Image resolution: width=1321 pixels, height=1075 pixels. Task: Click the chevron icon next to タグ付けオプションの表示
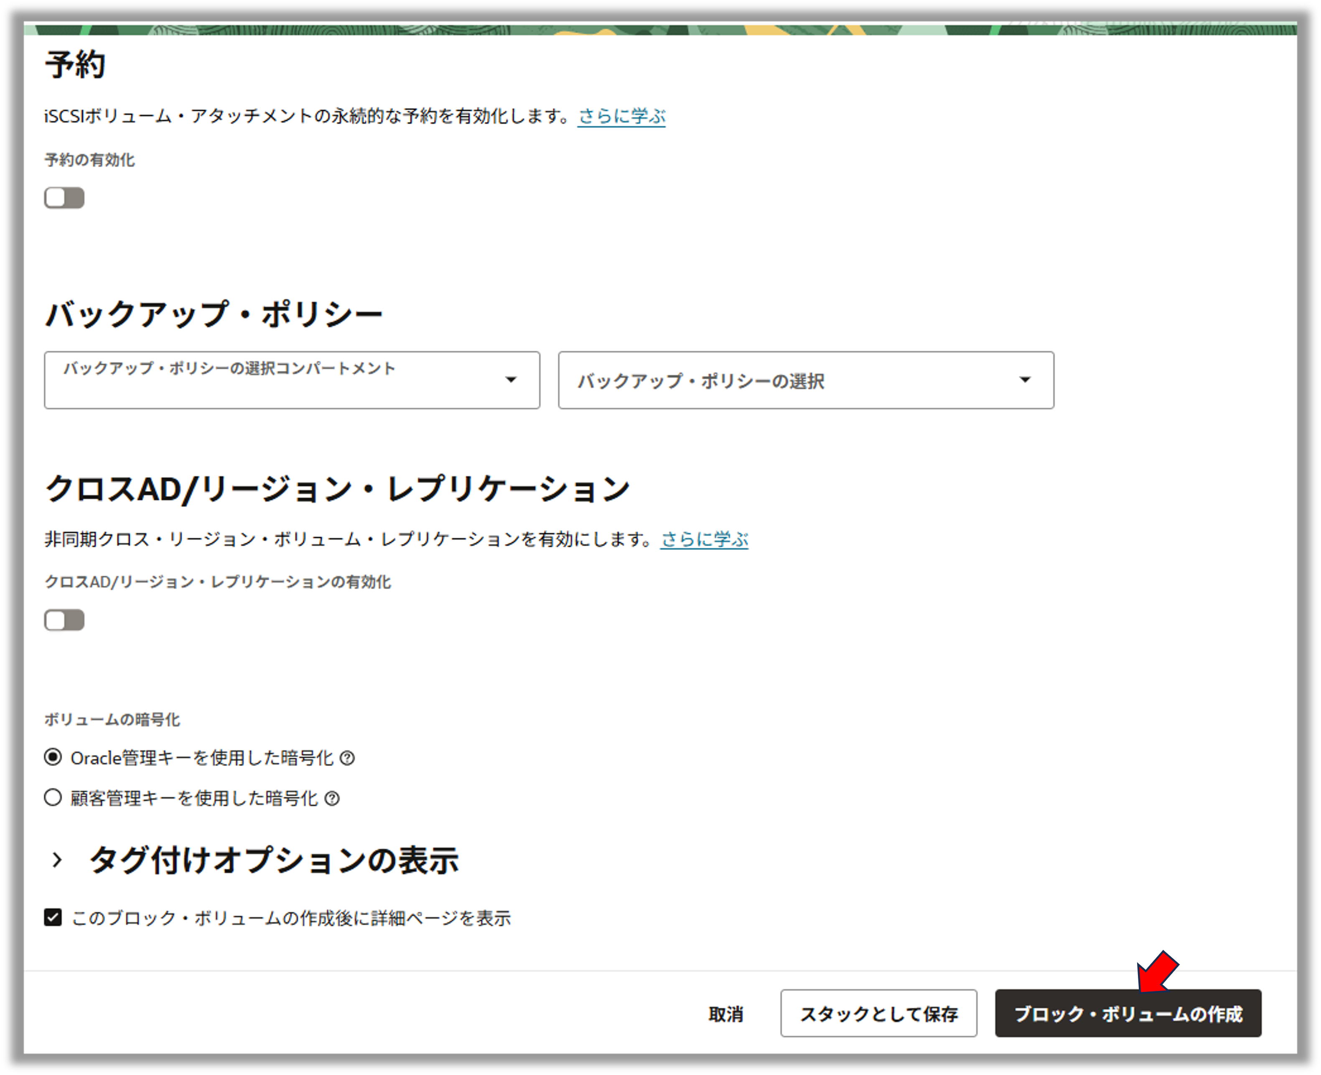[x=57, y=860]
